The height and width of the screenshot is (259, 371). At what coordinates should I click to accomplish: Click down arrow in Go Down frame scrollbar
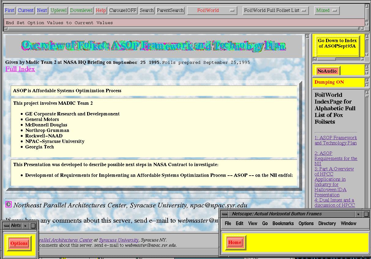[367, 55]
